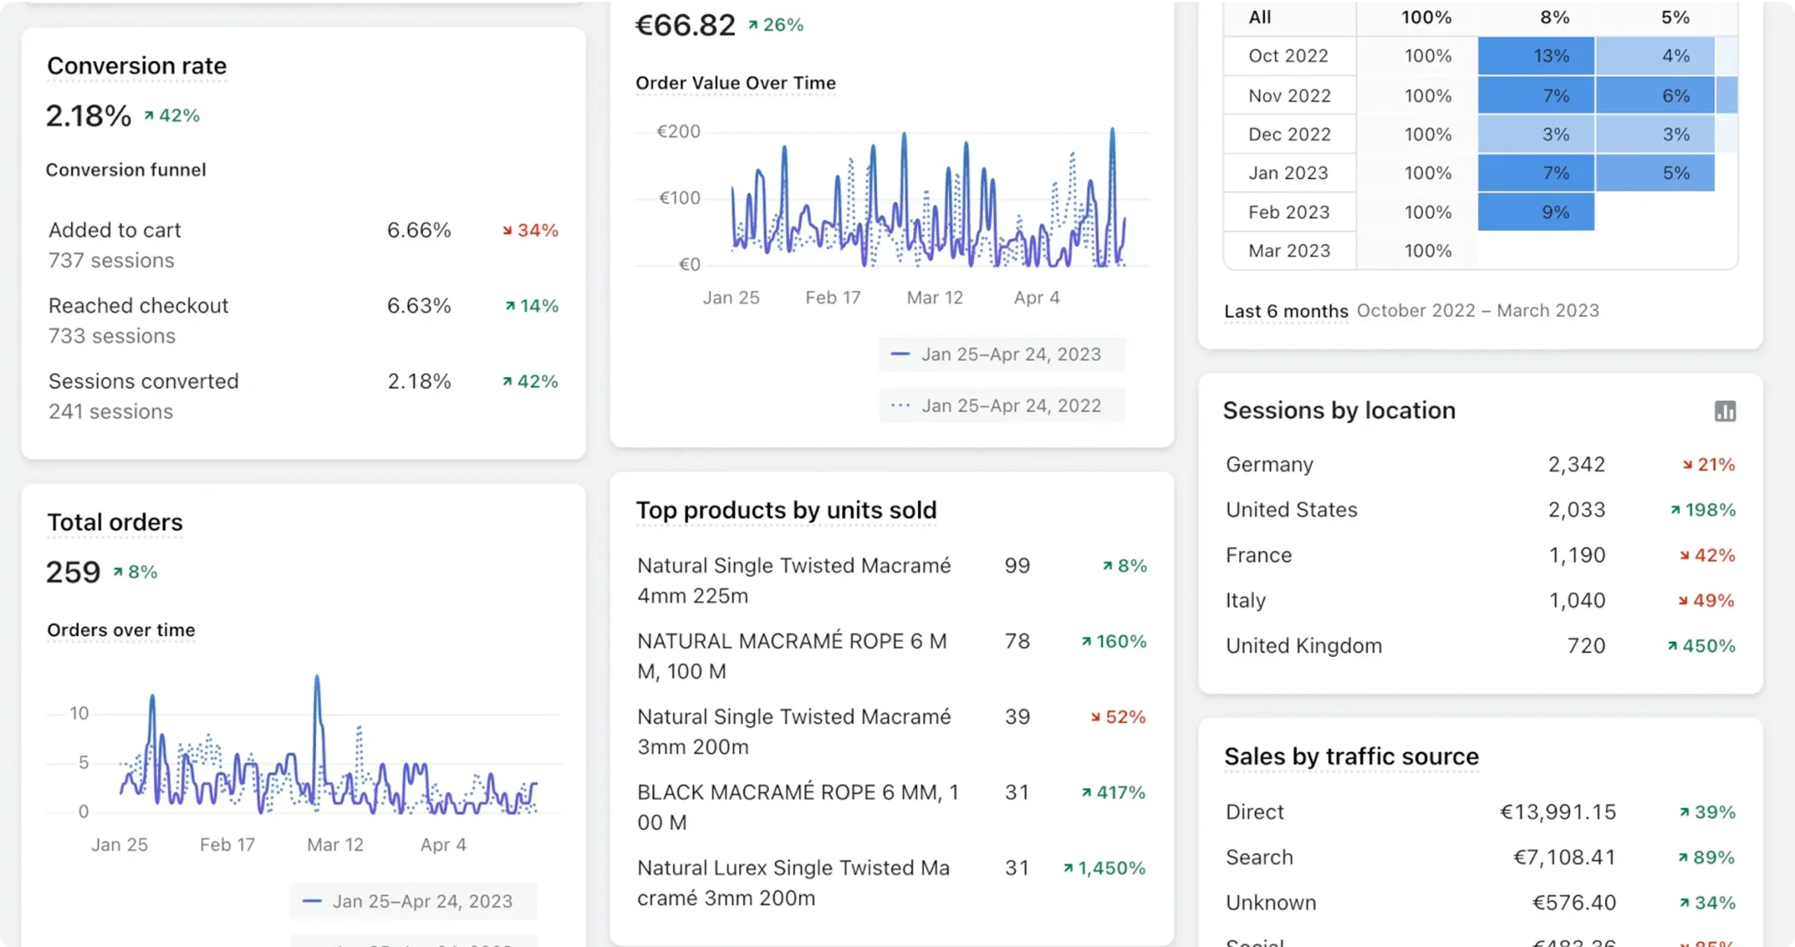Click the Last 6 months label
Viewport: 1795px width, 947px height.
pyautogui.click(x=1286, y=311)
